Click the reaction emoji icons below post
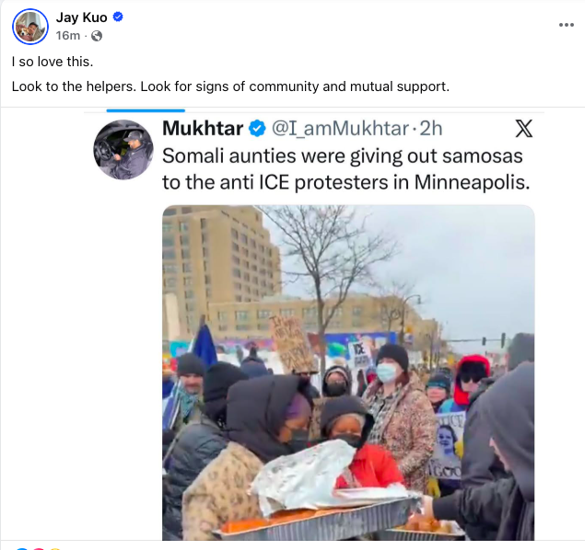Viewport: 585px width, 550px height. (x=39, y=548)
